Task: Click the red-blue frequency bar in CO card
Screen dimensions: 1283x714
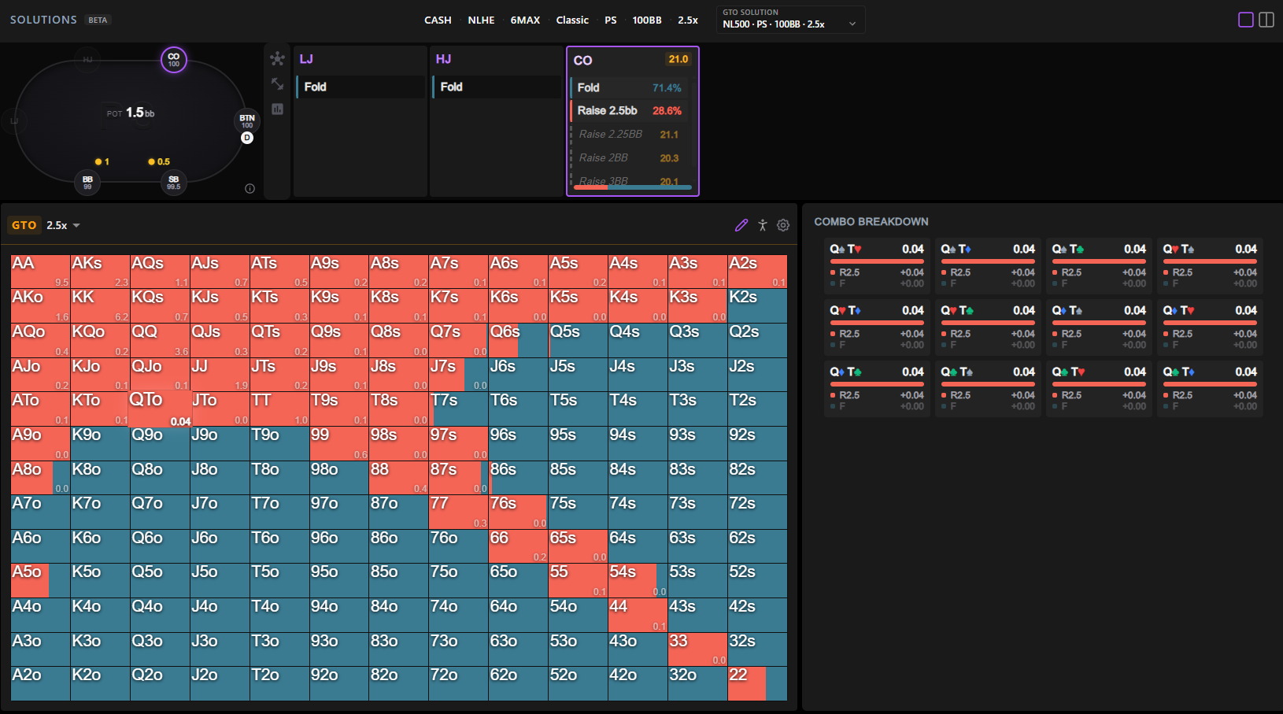Action: [x=633, y=187]
